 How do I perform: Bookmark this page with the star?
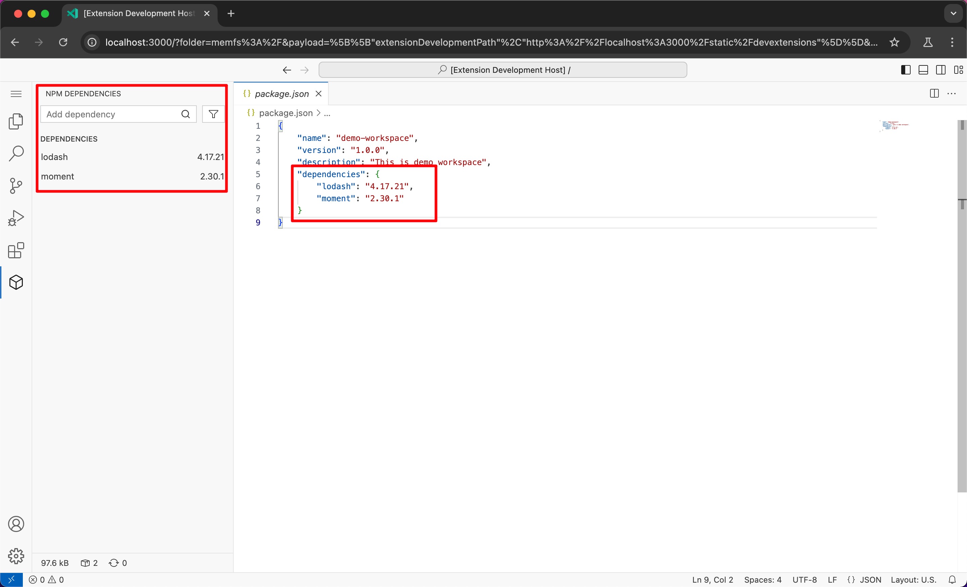click(x=894, y=42)
